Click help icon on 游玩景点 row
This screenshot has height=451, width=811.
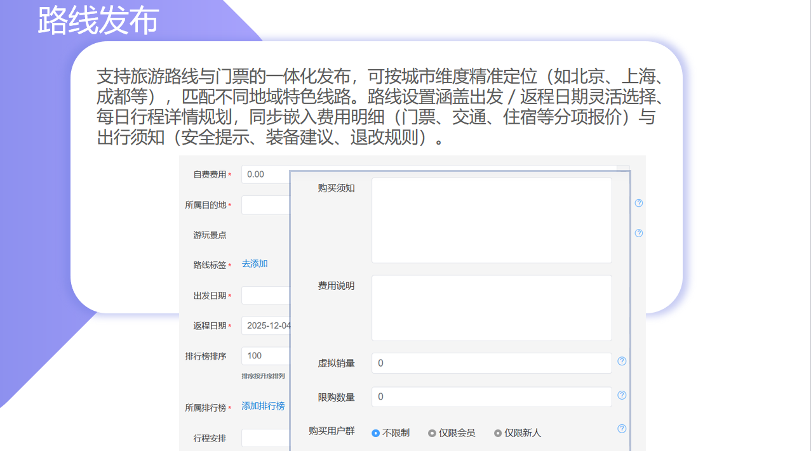tap(639, 233)
